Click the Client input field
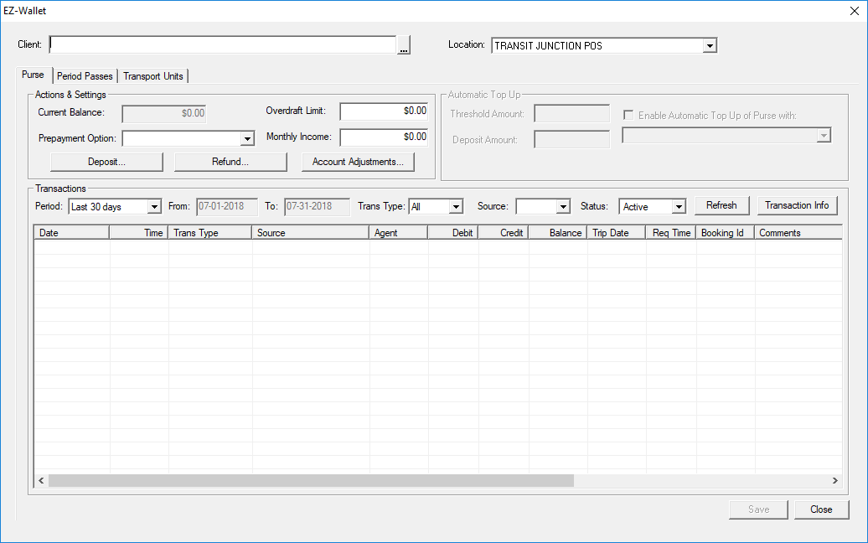The image size is (868, 543). click(x=222, y=44)
